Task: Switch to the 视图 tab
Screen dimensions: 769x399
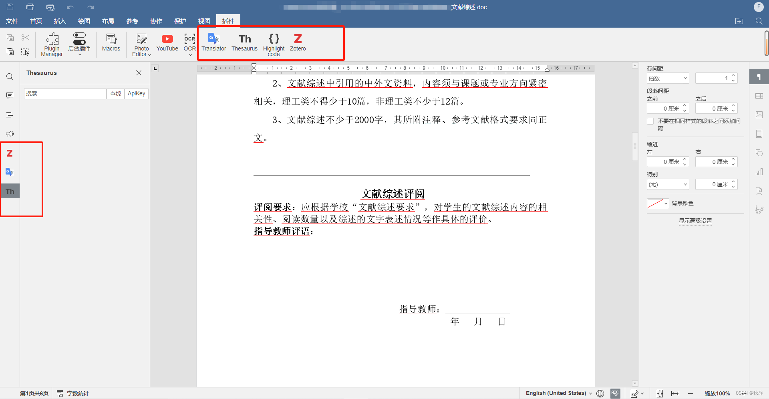Action: [204, 21]
